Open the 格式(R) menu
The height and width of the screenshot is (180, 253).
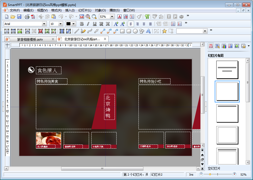coord(56,10)
